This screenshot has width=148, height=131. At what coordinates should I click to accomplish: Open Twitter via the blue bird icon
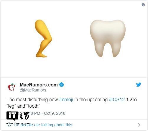click(x=139, y=85)
